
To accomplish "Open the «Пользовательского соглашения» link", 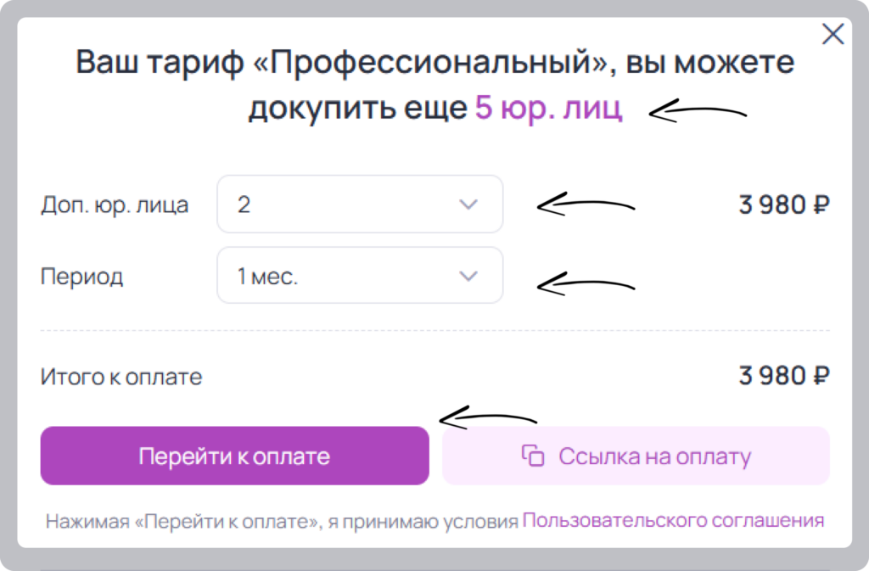I will coord(673,520).
